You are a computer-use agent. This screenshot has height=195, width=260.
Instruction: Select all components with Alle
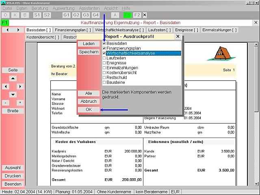[x=89, y=93]
